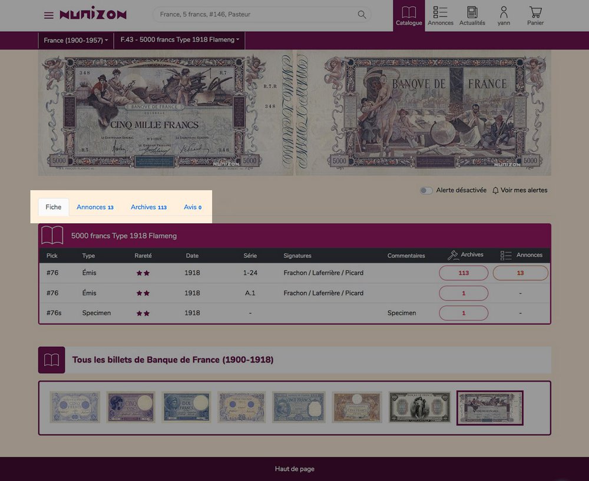Click the book icon beside Tous les billets
Image resolution: width=589 pixels, height=481 pixels.
point(51,360)
